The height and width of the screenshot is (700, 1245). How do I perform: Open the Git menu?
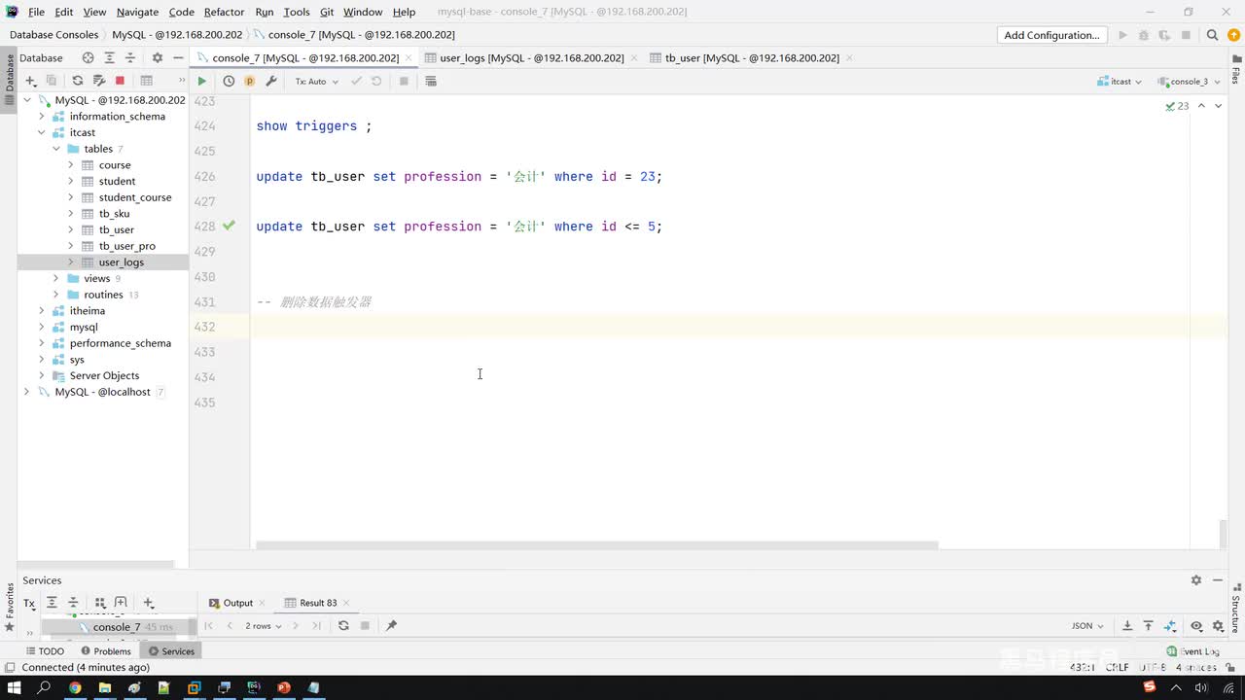pos(327,12)
